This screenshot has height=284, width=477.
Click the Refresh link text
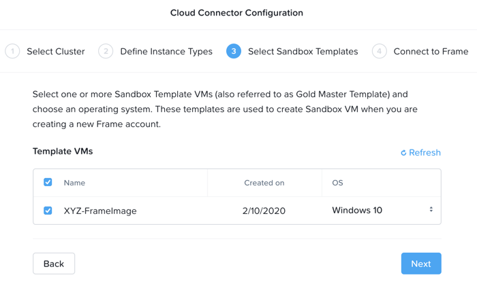click(425, 152)
